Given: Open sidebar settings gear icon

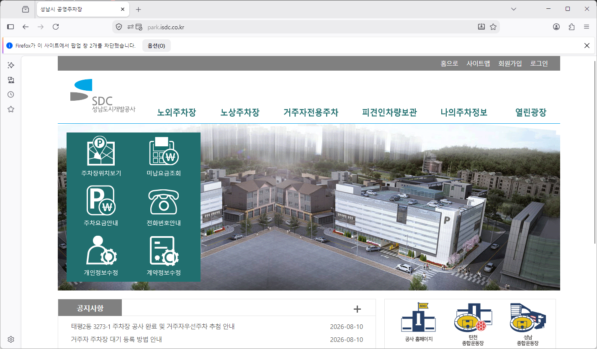Looking at the screenshot, I should pyautogui.click(x=11, y=339).
